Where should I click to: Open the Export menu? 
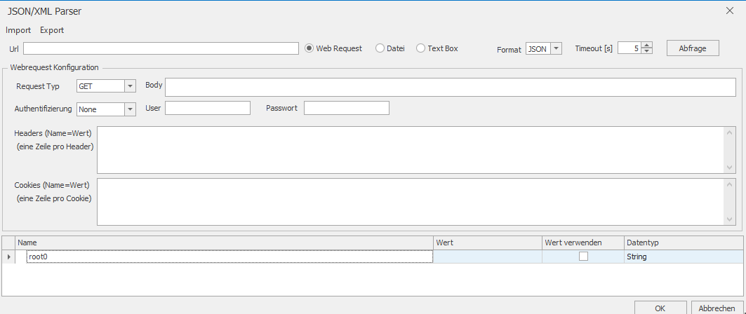pyautogui.click(x=52, y=30)
